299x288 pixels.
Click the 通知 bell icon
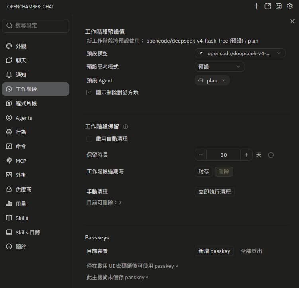pos(9,75)
